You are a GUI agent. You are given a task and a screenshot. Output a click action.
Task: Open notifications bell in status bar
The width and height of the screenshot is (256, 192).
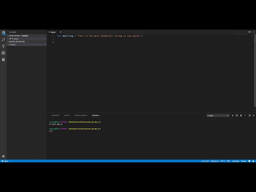[253, 161]
